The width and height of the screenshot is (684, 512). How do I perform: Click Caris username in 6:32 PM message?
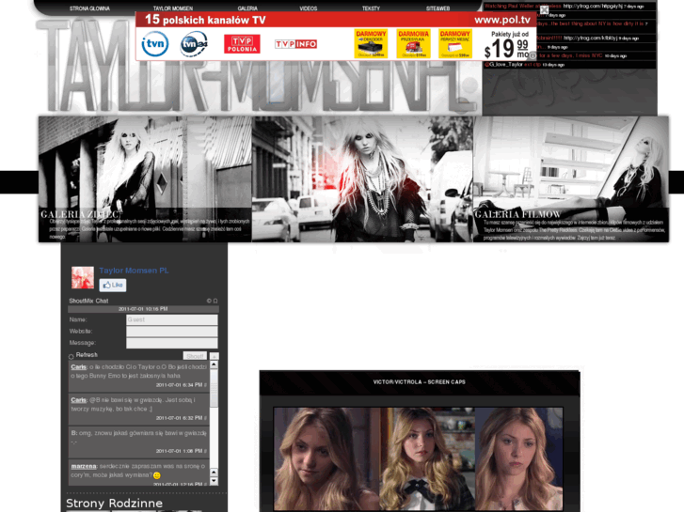click(78, 400)
